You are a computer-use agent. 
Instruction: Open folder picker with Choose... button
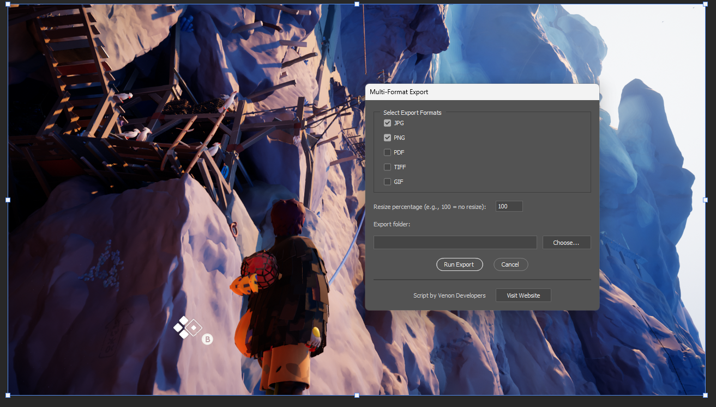(566, 243)
